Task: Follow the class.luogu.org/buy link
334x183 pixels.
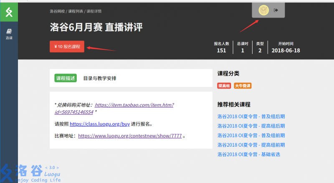Action: pyautogui.click(x=100, y=124)
